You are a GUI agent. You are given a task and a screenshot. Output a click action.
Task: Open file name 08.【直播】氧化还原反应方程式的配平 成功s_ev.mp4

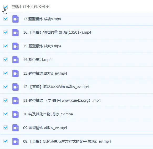[x=67, y=141]
